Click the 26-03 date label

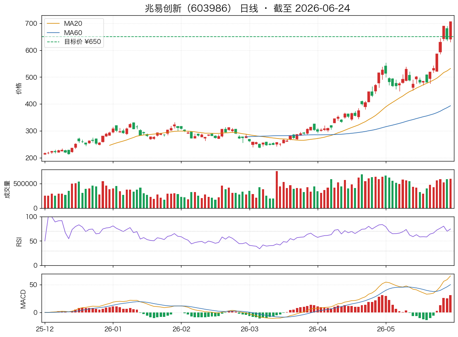[250, 329]
